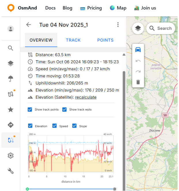Open the weather umbrella icon in sidebar
The image size is (179, 191).
point(11,79)
